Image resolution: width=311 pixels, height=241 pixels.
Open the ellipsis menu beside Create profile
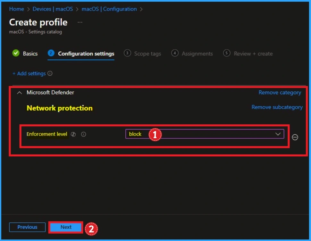click(80, 22)
